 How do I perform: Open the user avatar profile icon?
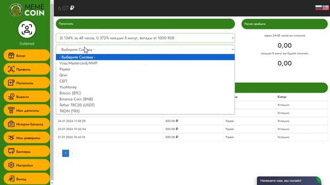coord(27,29)
